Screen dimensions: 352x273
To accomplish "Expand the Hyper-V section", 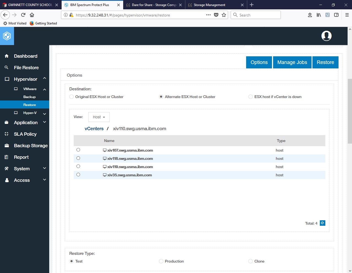I will [x=30, y=113].
